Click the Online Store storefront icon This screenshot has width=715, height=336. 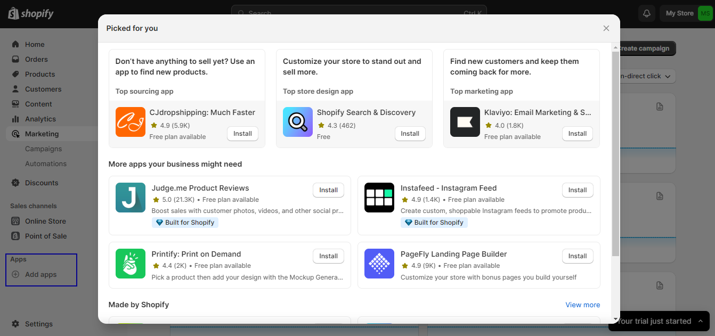click(15, 221)
